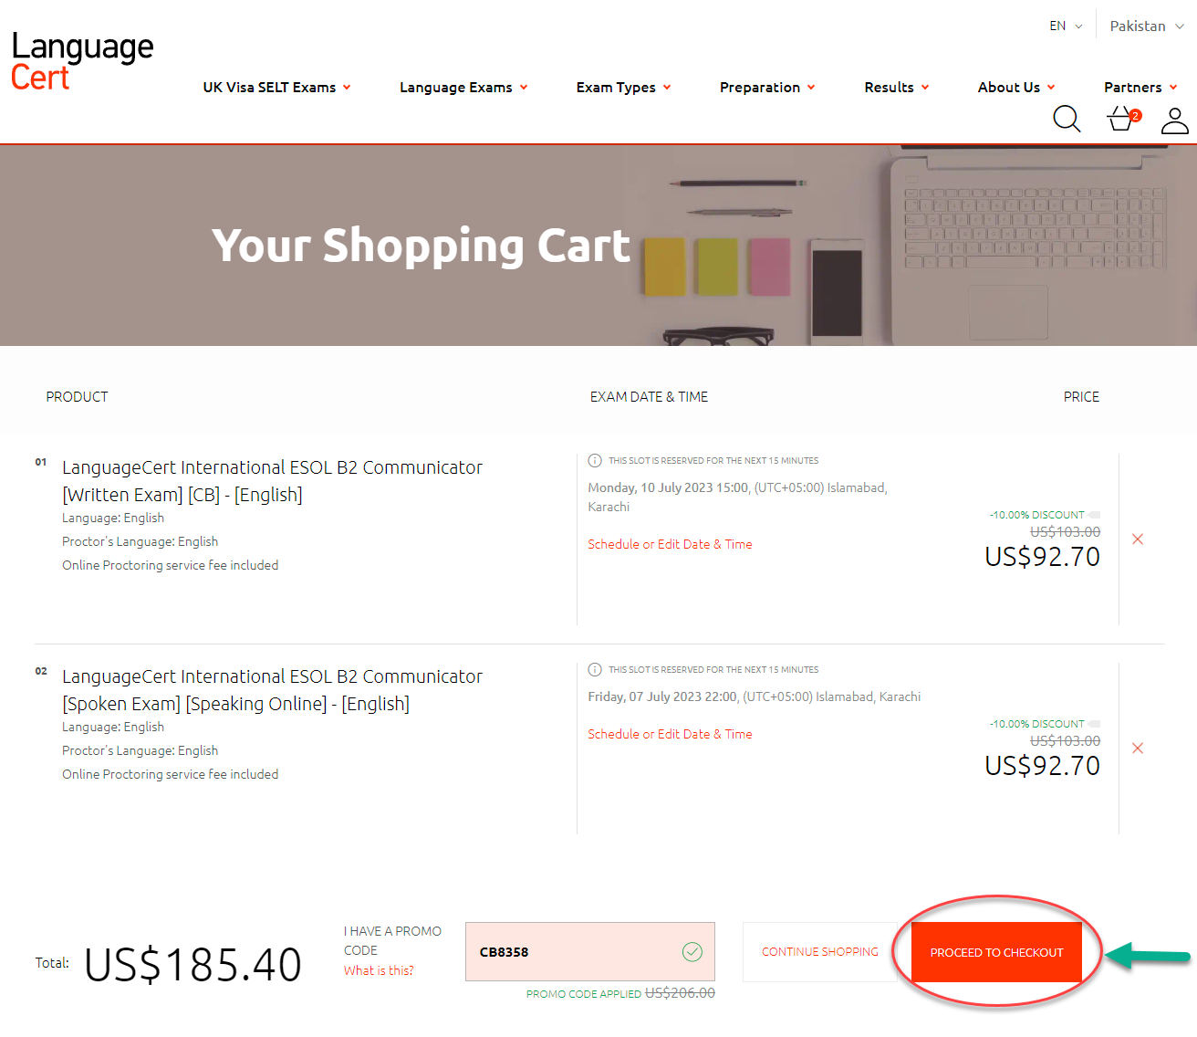Remove the Written Exam item with X

[x=1138, y=539]
